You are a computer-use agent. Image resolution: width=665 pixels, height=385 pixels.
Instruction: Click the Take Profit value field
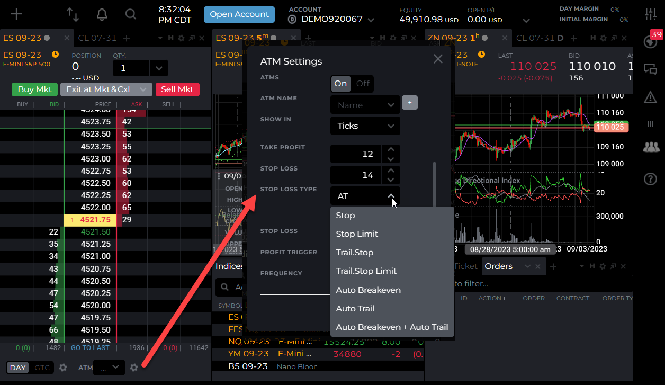tap(357, 154)
